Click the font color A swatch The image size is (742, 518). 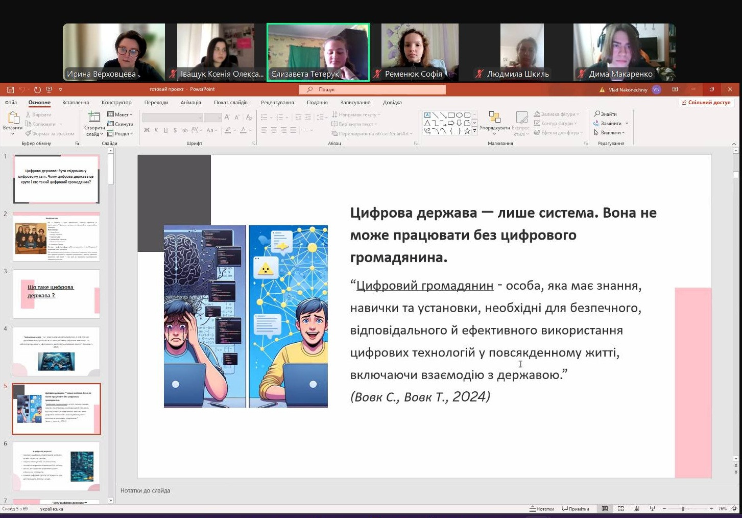click(x=244, y=130)
